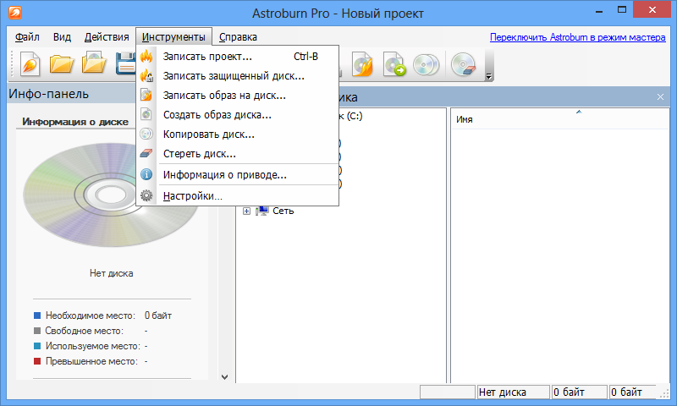Open the toolbar overflow options arrow
The image size is (677, 406).
[x=489, y=77]
